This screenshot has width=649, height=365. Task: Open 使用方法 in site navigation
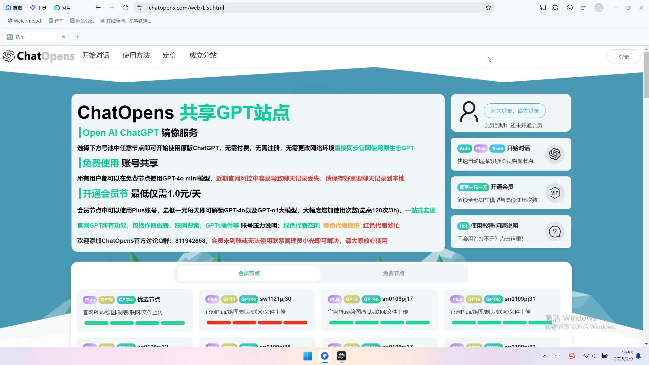click(136, 55)
